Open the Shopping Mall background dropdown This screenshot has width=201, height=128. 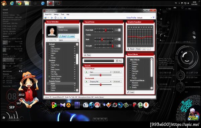(100, 81)
